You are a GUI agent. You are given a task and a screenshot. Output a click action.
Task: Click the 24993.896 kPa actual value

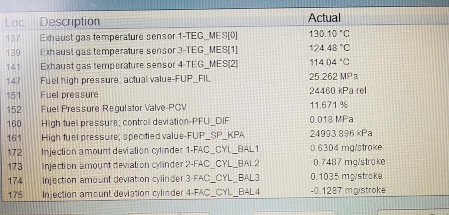click(341, 133)
